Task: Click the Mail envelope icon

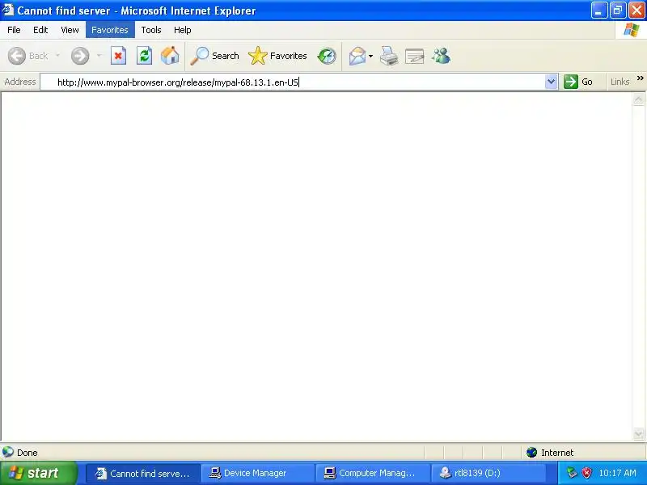Action: tap(357, 56)
